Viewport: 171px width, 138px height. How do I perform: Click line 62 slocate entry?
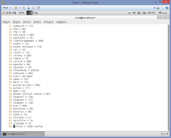click(x=22, y=117)
